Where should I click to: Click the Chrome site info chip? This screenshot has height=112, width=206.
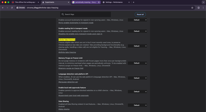(x=21, y=8)
